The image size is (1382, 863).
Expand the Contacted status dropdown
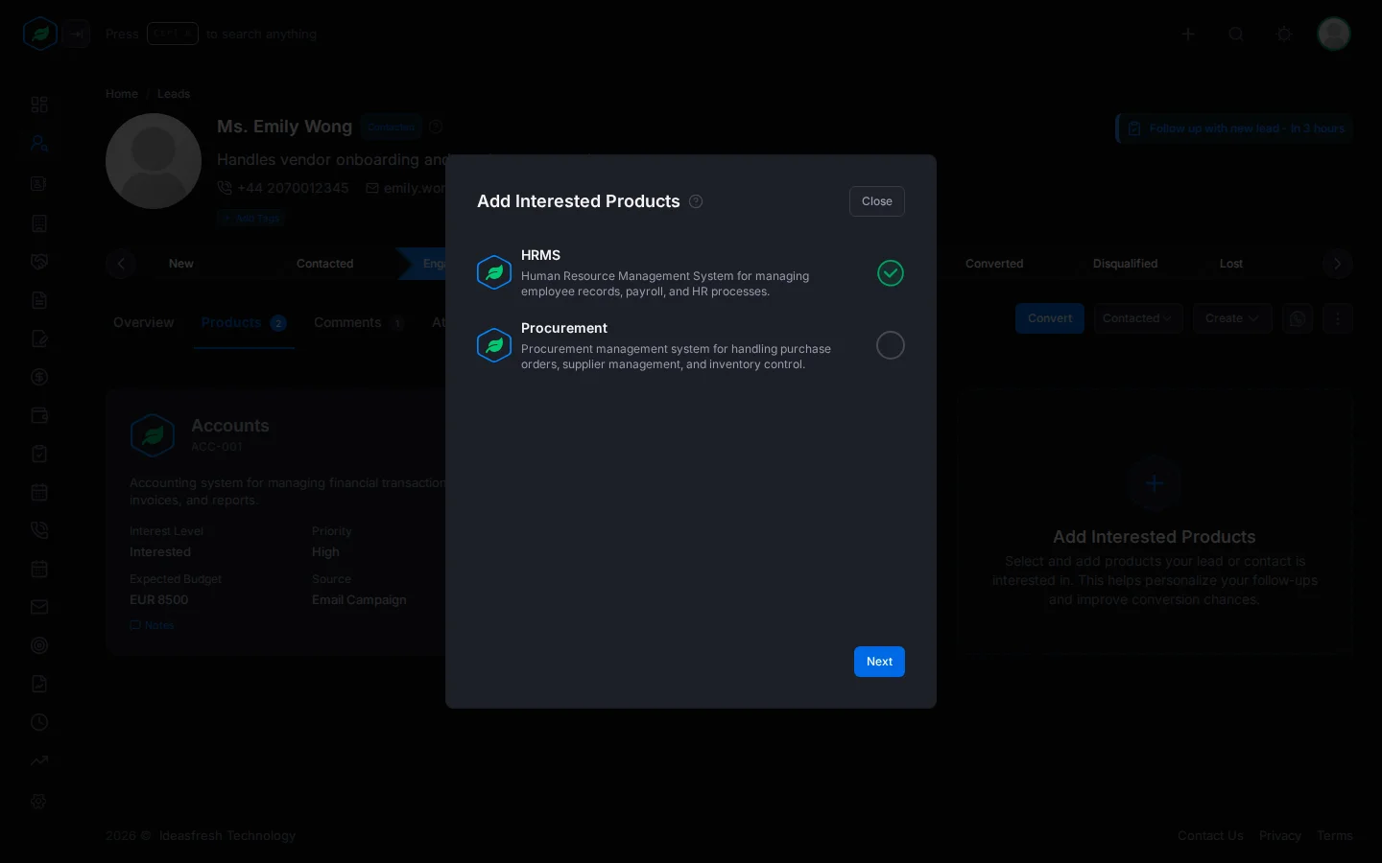coord(1137,318)
